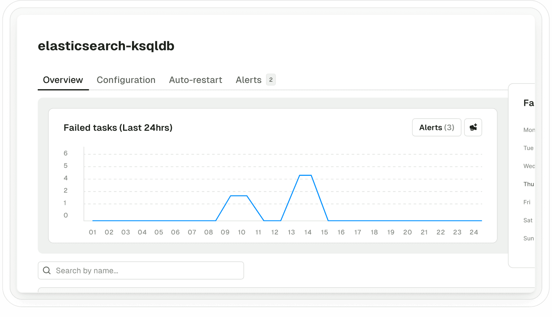Screen dimensions: 552x317
Task: Choose Tue in the side panel
Action: [528, 148]
